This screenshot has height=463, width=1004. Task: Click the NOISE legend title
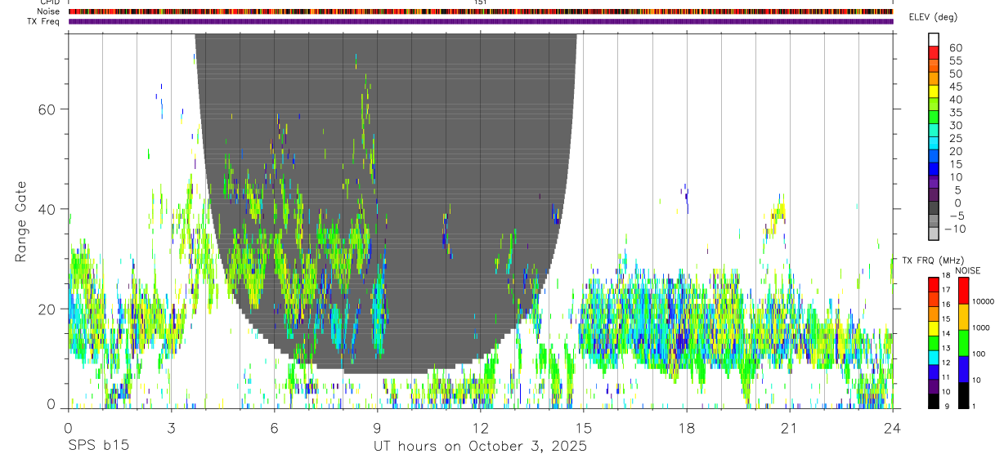tap(967, 270)
